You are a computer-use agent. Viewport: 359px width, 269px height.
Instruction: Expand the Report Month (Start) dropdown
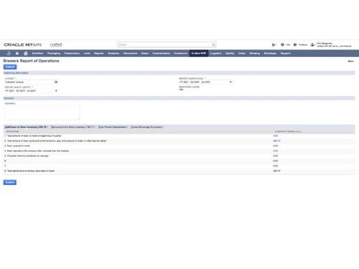[56, 91]
